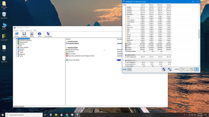Click the magnifier monitor icon in Sensor Status
Screen dimensions: 209x117
tap(164, 69)
